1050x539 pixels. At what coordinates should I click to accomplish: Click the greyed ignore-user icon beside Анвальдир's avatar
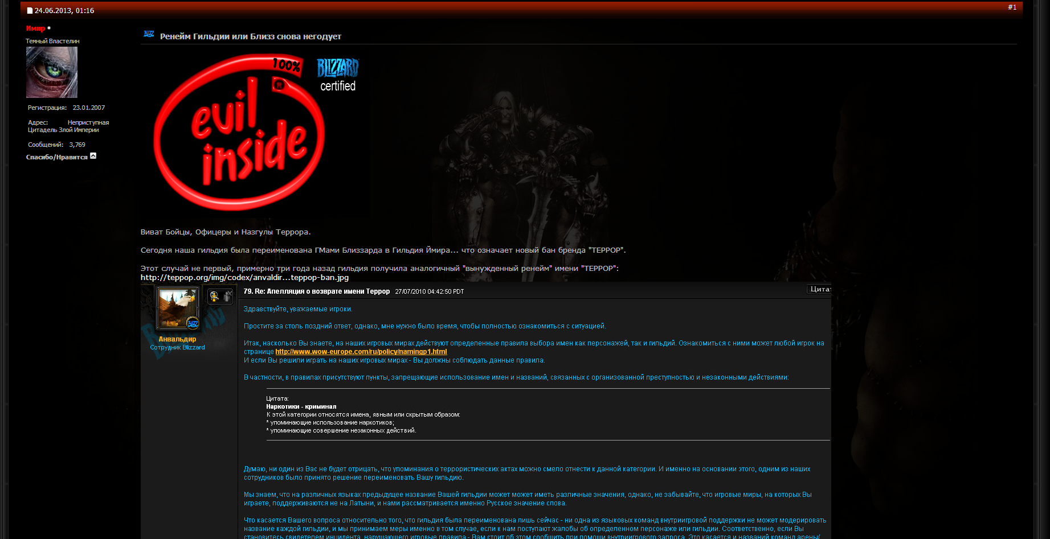pos(227,296)
